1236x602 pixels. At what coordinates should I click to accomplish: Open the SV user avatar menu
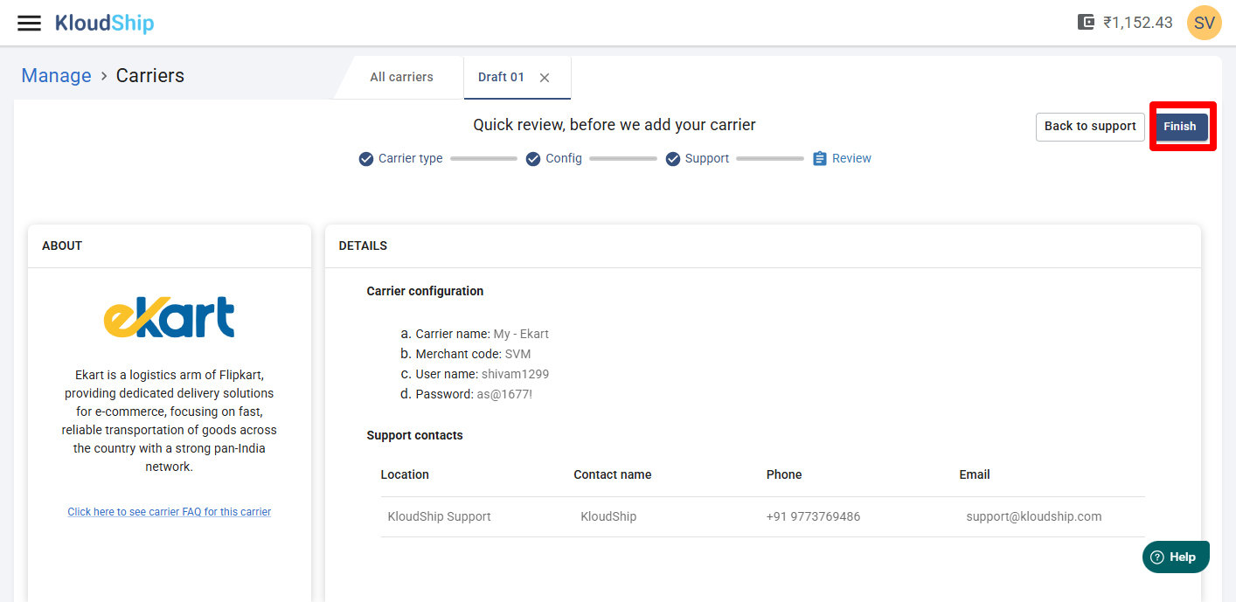pos(1204,23)
